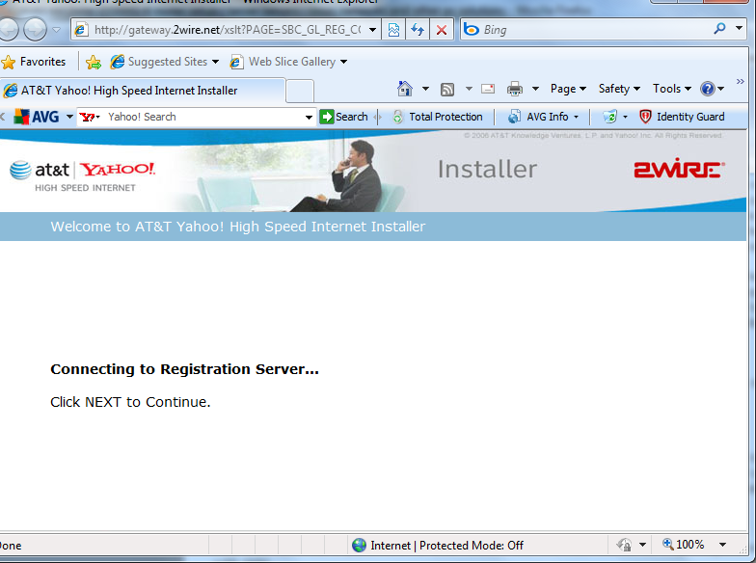This screenshot has width=756, height=563.
Task: Click the red Stop loading icon
Action: [442, 30]
